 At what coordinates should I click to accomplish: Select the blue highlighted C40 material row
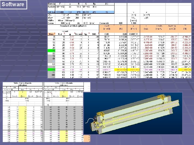point(81,12)
